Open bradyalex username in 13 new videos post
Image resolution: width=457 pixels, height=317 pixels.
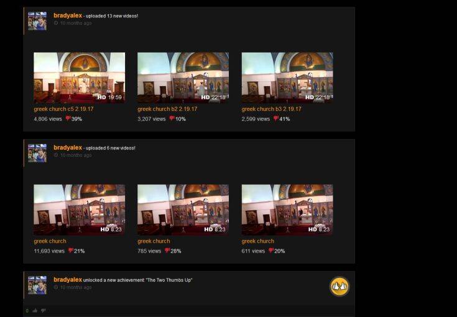68,16
